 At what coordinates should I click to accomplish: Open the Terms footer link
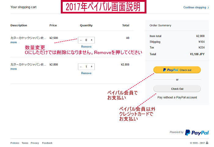[25, 143]
